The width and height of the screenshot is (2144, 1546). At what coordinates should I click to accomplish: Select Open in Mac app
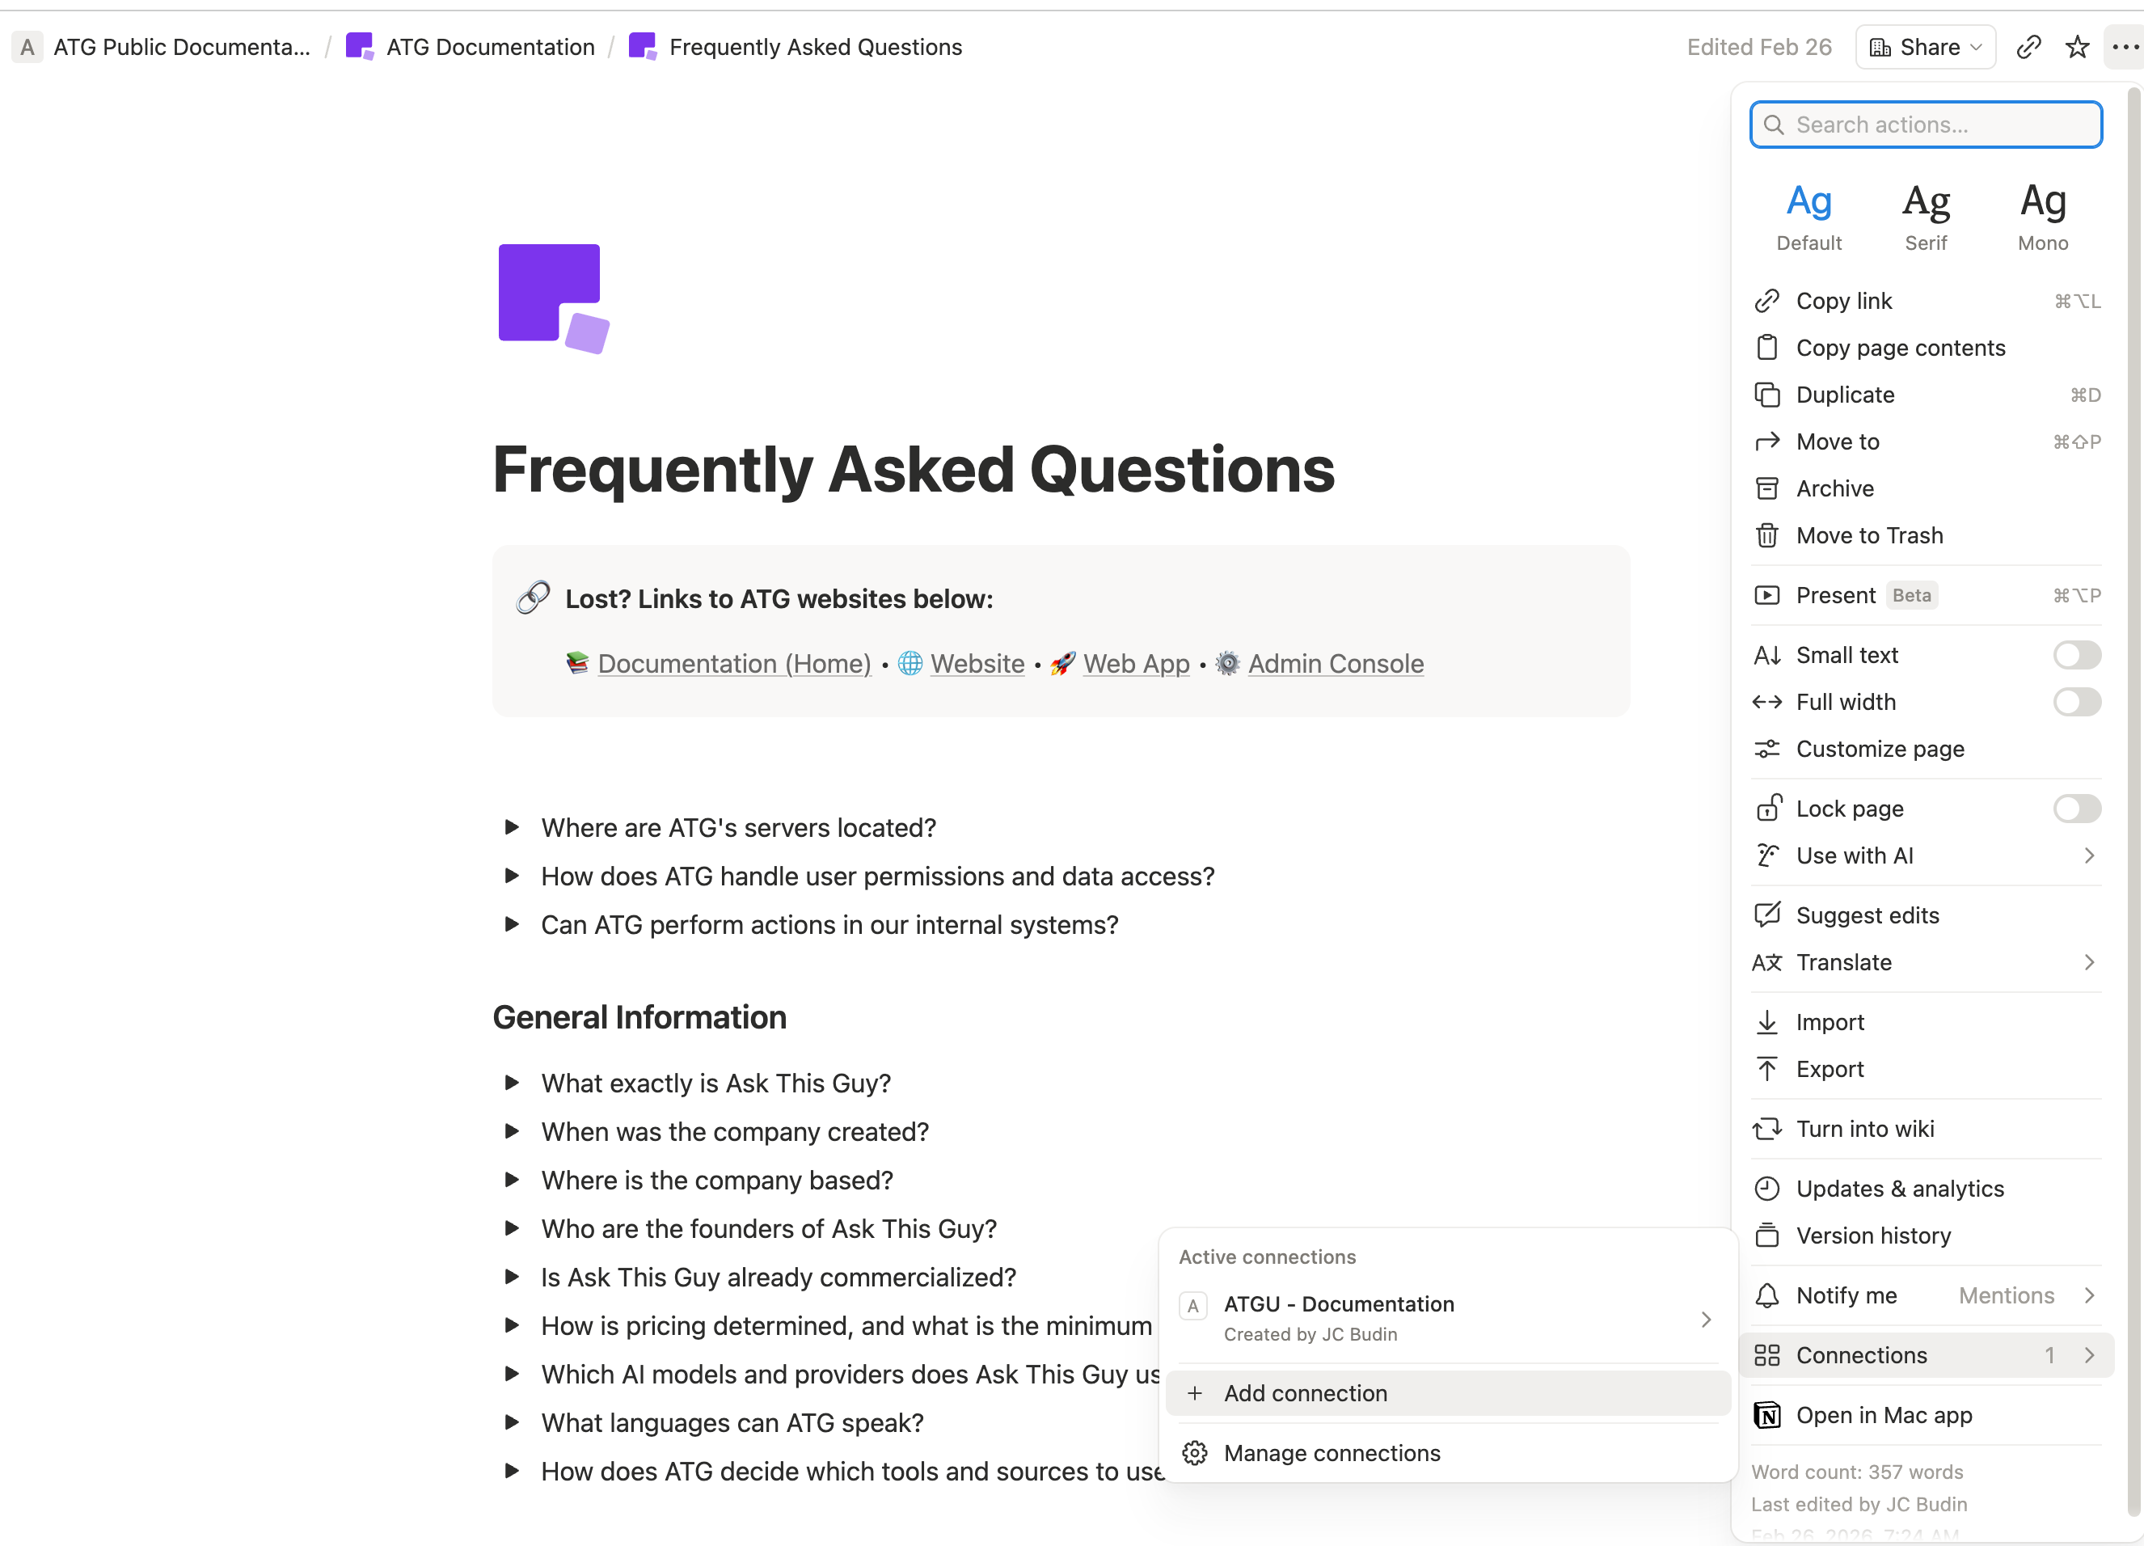[1926, 1416]
